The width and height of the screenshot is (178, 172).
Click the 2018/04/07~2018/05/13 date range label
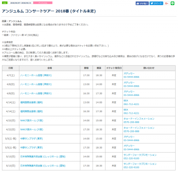[x=21, y=3]
